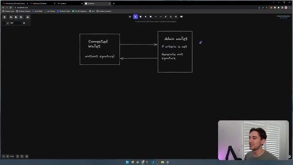The height and width of the screenshot is (165, 293).
Task: Click the 'Generate mint signature' text
Action: click(172, 56)
